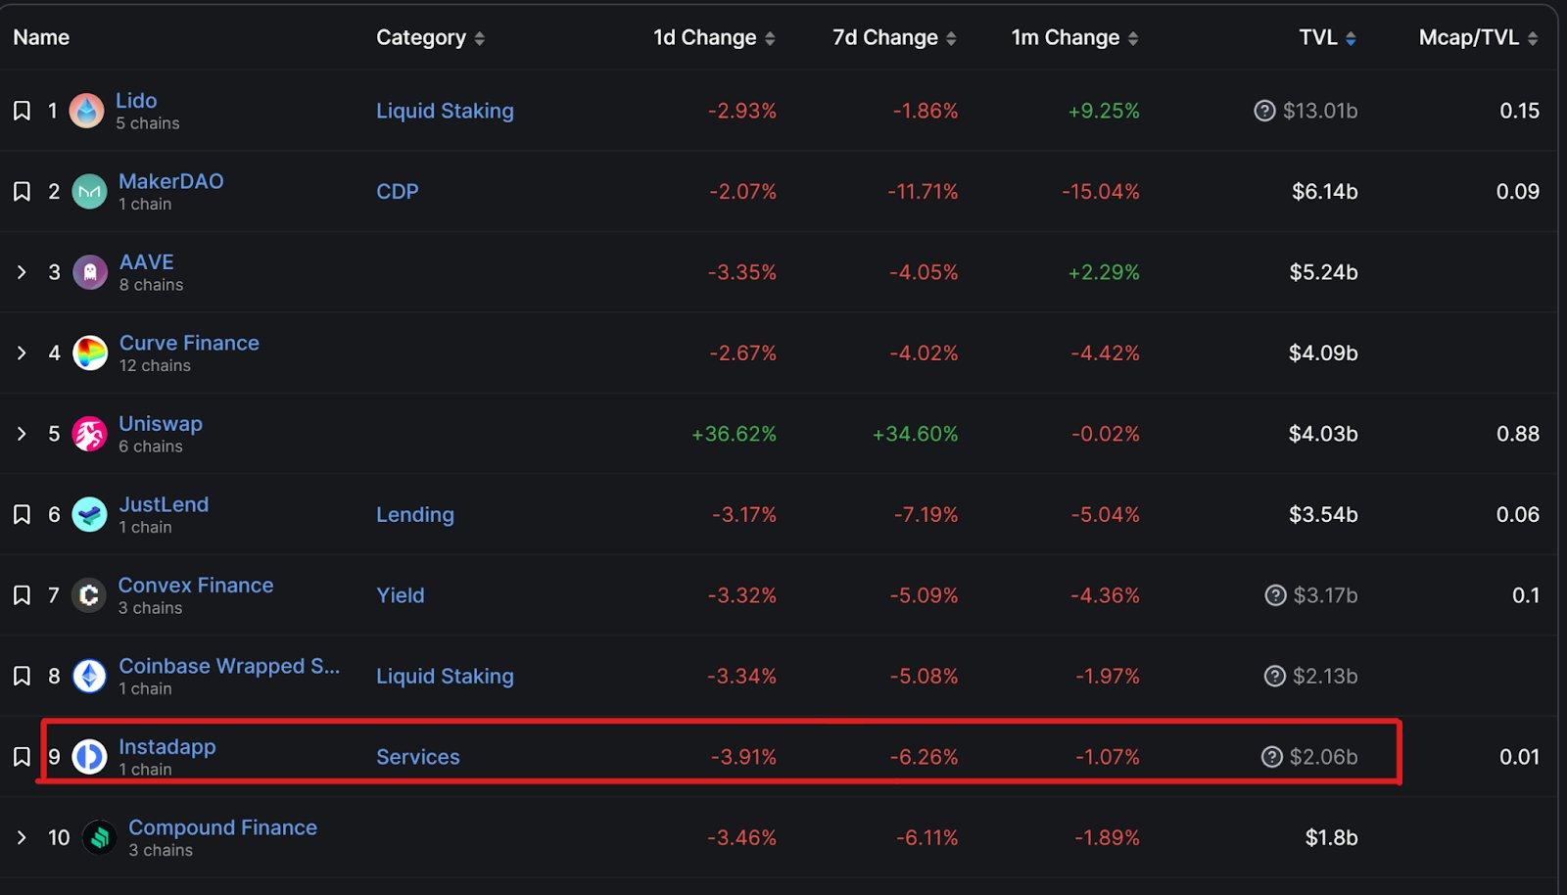Screen dimensions: 1567x895
Task: Click the Lido protocol logo icon
Action: tap(86, 111)
